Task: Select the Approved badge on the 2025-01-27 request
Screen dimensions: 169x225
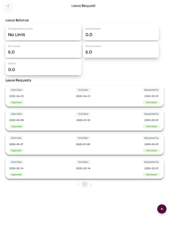Action: click(16, 150)
